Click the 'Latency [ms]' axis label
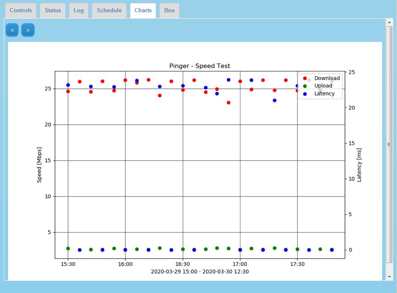The width and height of the screenshot is (397, 293). pos(359,165)
